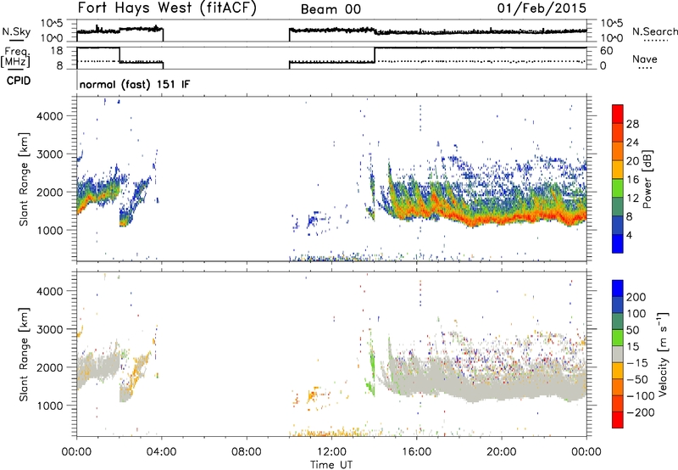
Task: Click the 'Nave' legend label
Action: coord(645,59)
